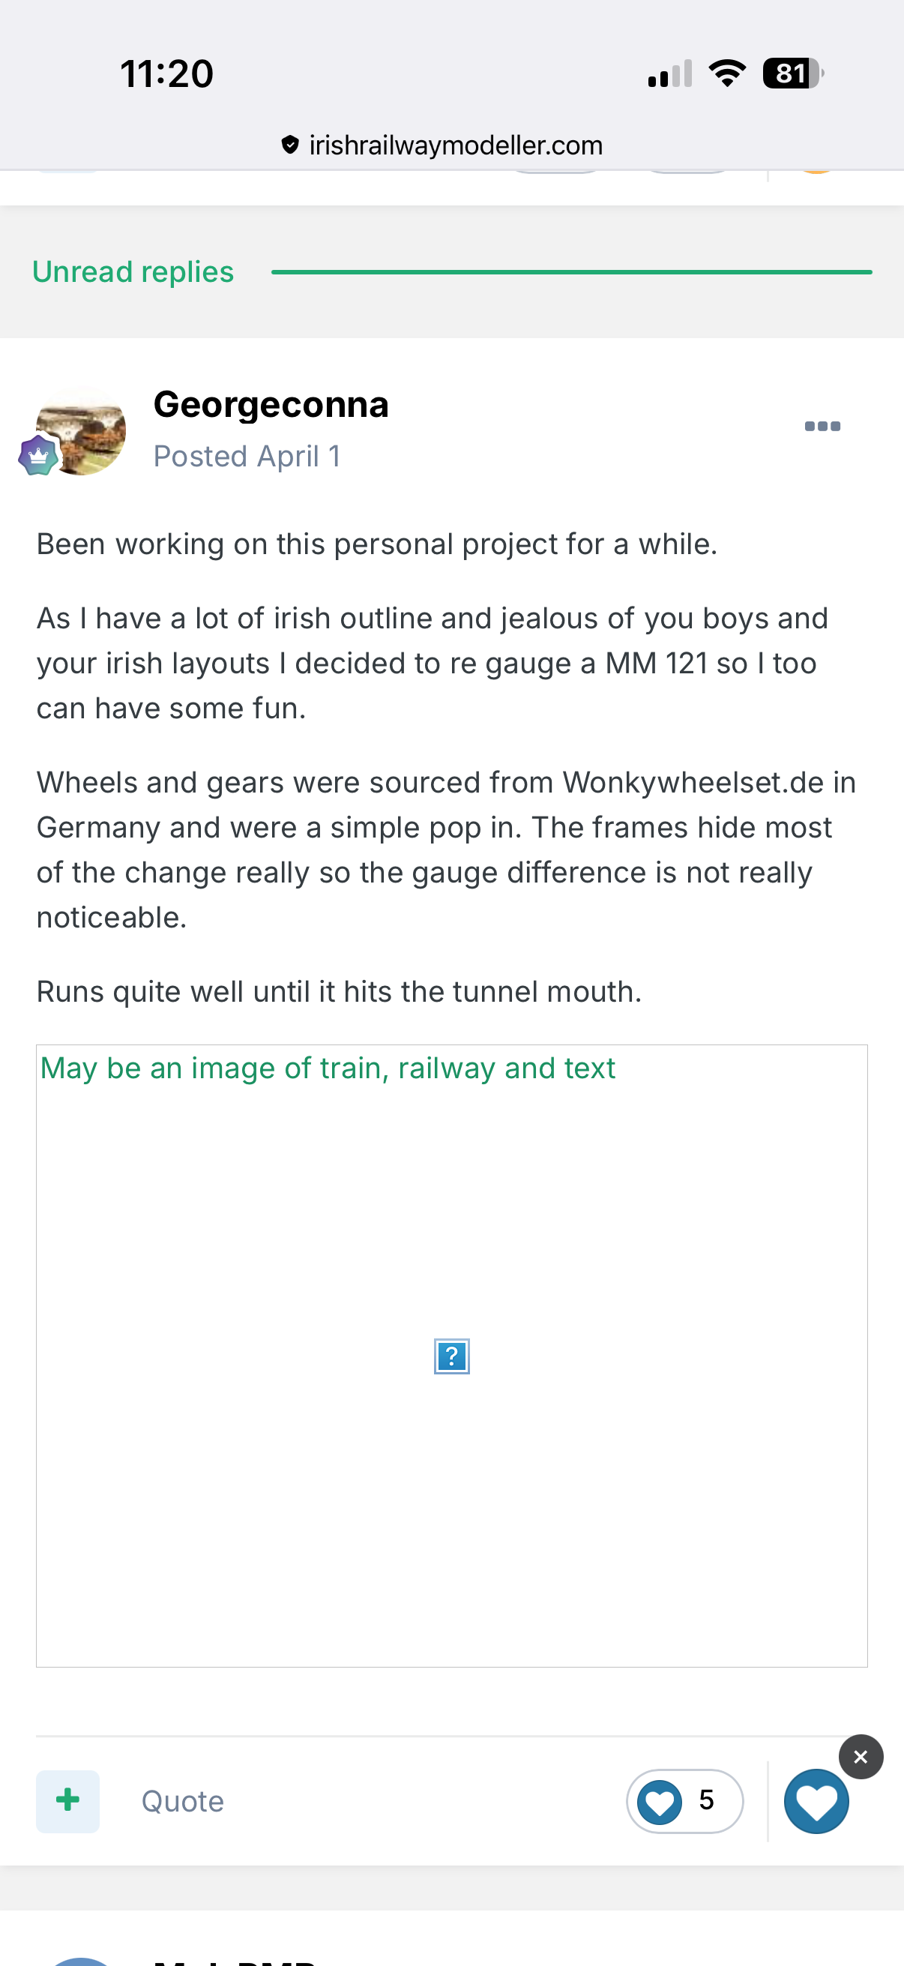
Task: Like the post with large heart button
Action: click(816, 1801)
